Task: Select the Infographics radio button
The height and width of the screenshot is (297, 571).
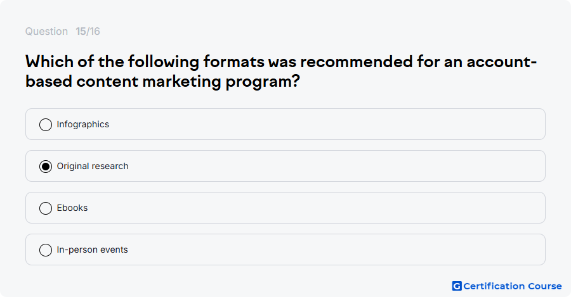Action: (46, 125)
